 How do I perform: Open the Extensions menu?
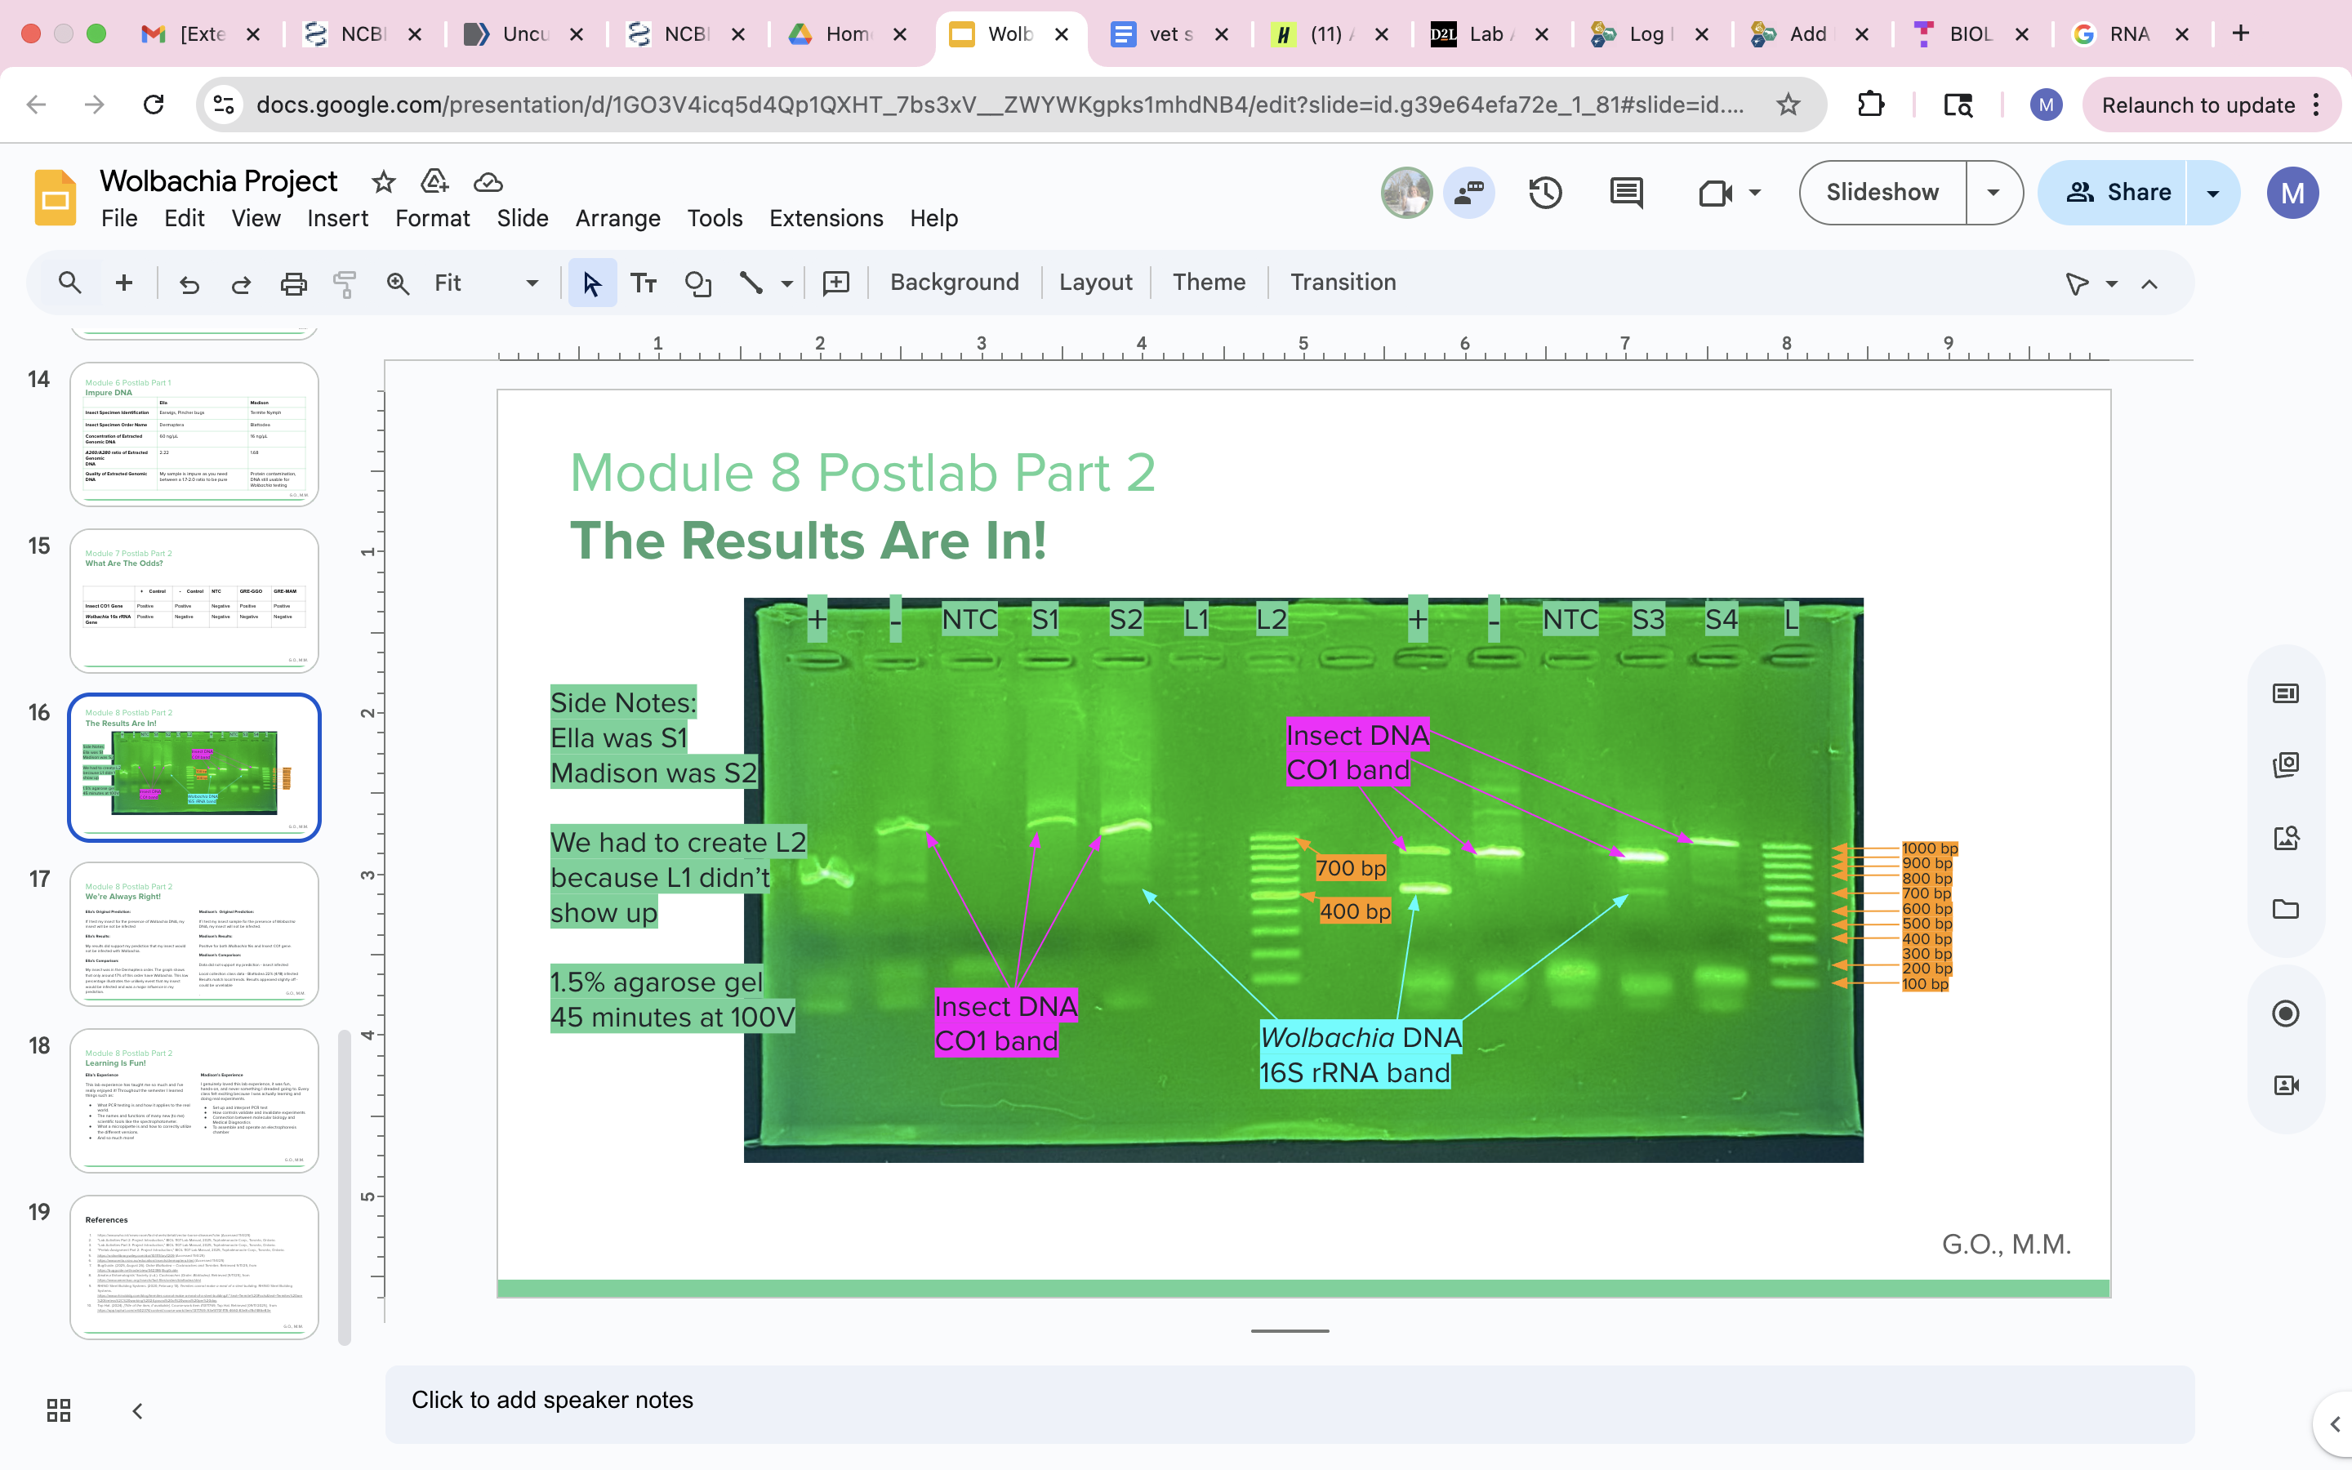coord(825,218)
